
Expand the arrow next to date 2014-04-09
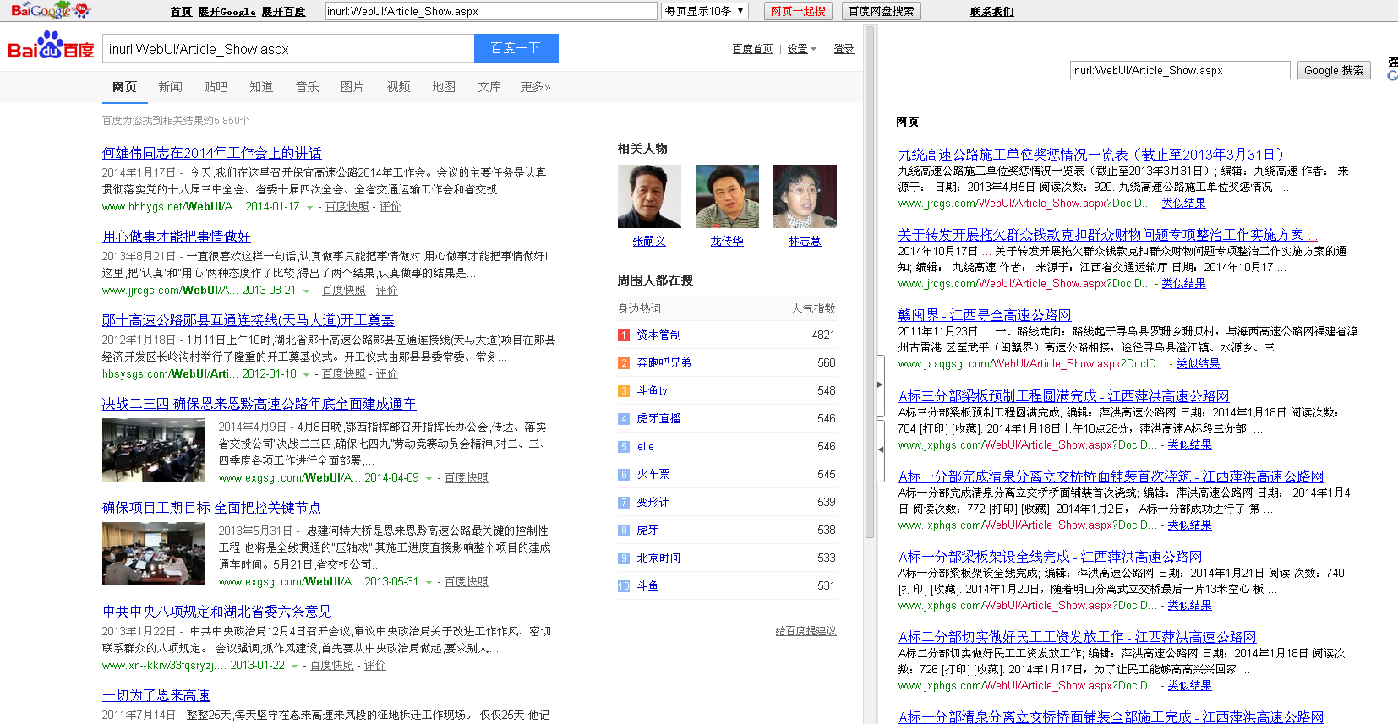(429, 478)
